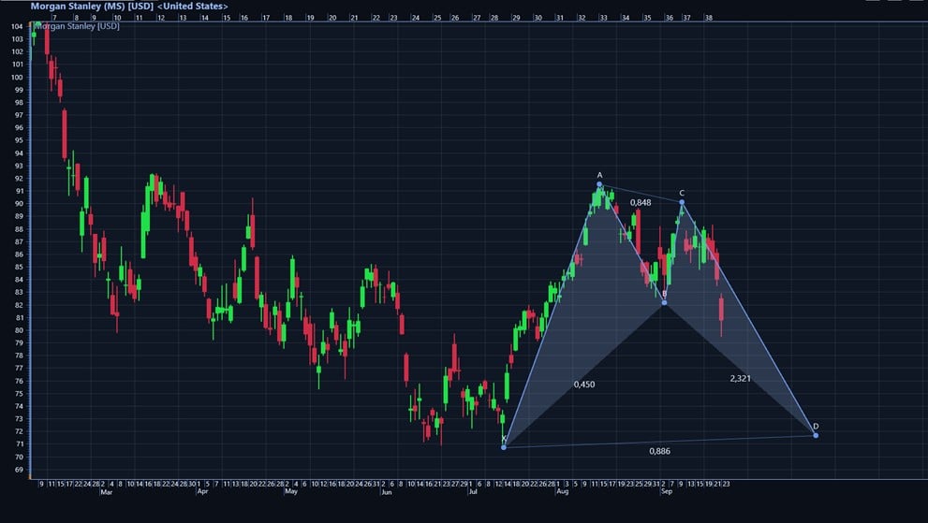The height and width of the screenshot is (523, 928).
Task: Click the Mar month label on time axis
Action: point(106,491)
